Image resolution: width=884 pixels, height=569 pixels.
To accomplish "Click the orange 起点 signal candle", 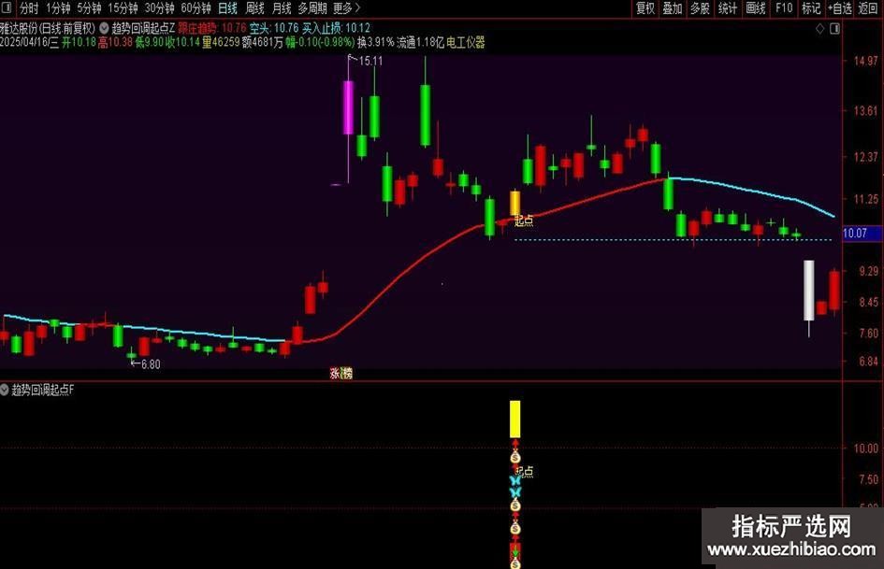I will (x=514, y=203).
